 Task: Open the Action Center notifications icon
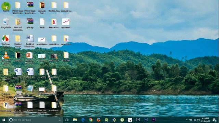(214, 120)
